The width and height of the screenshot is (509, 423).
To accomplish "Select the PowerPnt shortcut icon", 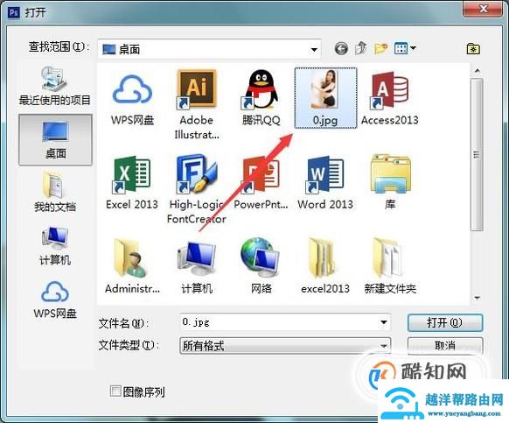I will coord(261,174).
